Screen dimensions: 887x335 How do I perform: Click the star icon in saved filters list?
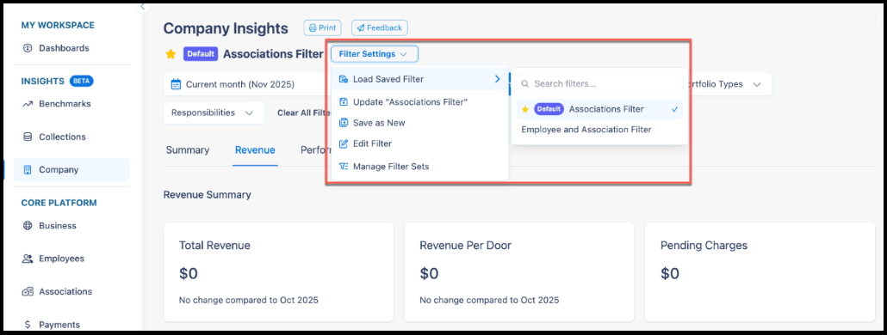pyautogui.click(x=525, y=109)
